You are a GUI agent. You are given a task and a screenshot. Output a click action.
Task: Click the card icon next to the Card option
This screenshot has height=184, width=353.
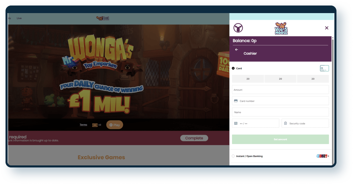coord(324,68)
